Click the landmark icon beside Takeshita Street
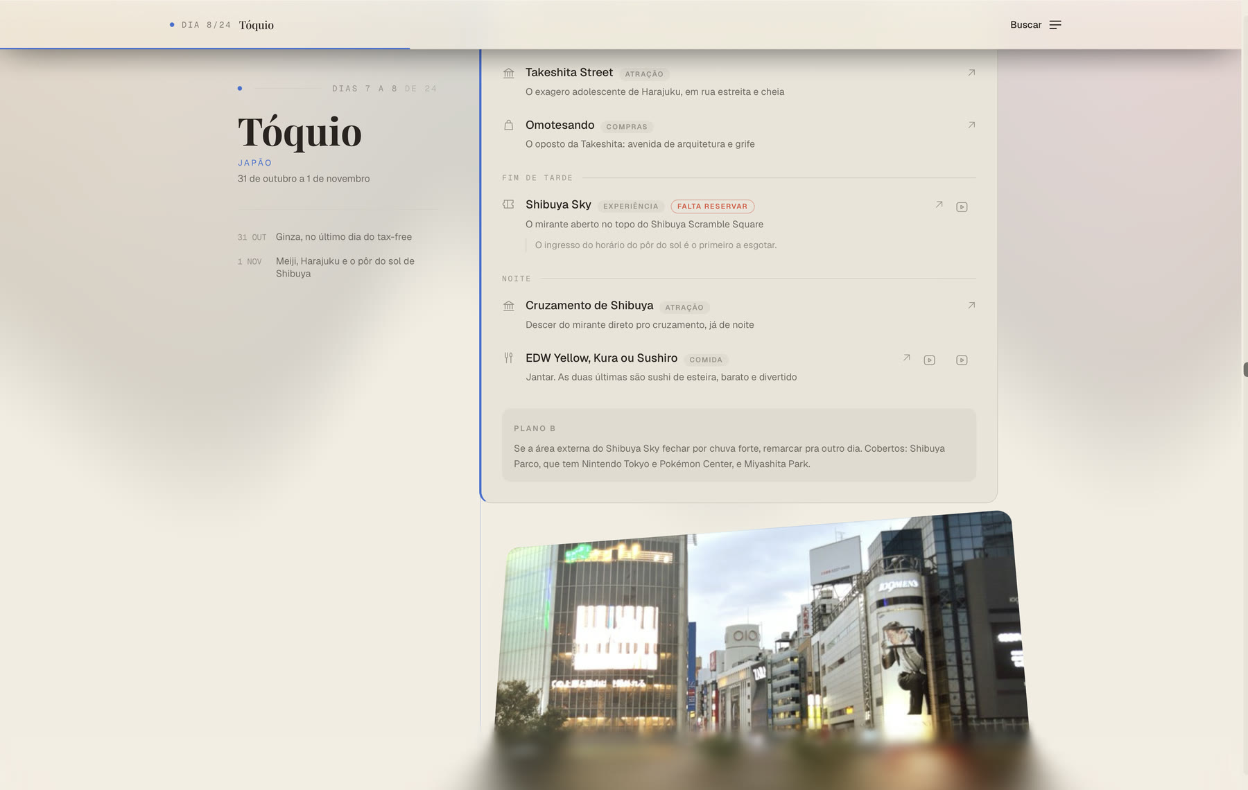This screenshot has height=790, width=1248. click(x=509, y=73)
